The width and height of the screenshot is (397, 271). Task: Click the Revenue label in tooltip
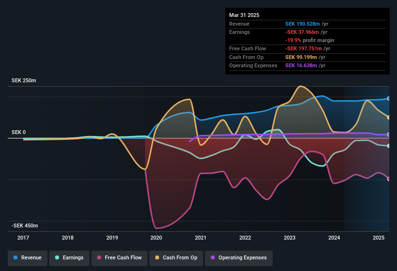pos(239,24)
